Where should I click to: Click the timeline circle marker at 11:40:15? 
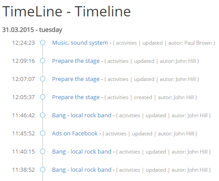coord(43,151)
